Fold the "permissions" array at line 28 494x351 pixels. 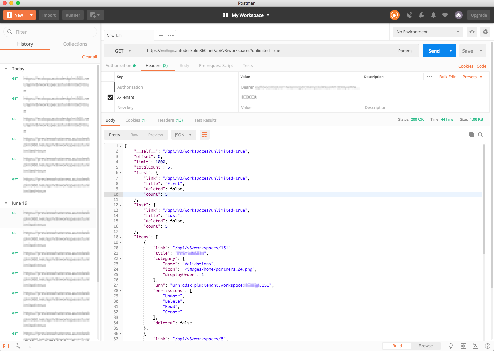coord(121,291)
